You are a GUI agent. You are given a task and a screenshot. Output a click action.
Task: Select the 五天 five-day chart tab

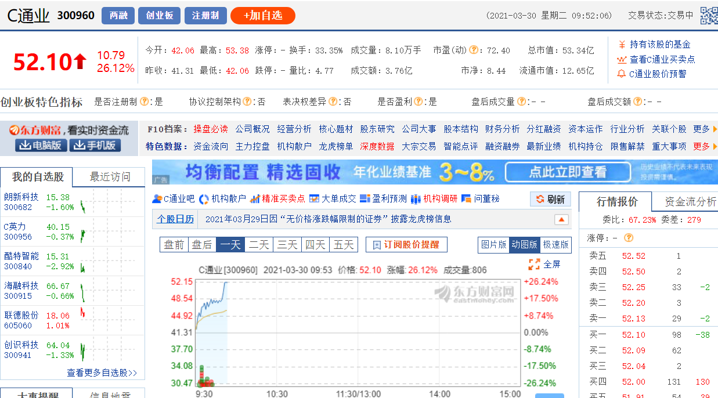pos(344,245)
